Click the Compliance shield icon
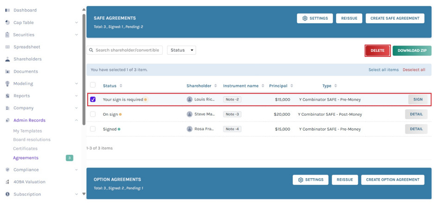 (x=7, y=169)
